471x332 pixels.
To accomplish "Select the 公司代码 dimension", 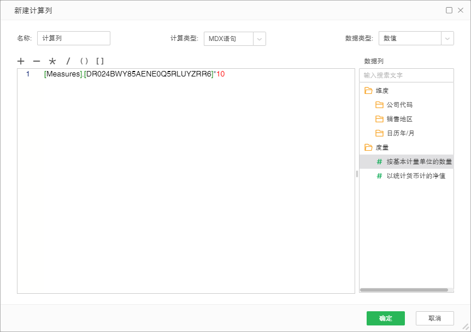I will [399, 105].
